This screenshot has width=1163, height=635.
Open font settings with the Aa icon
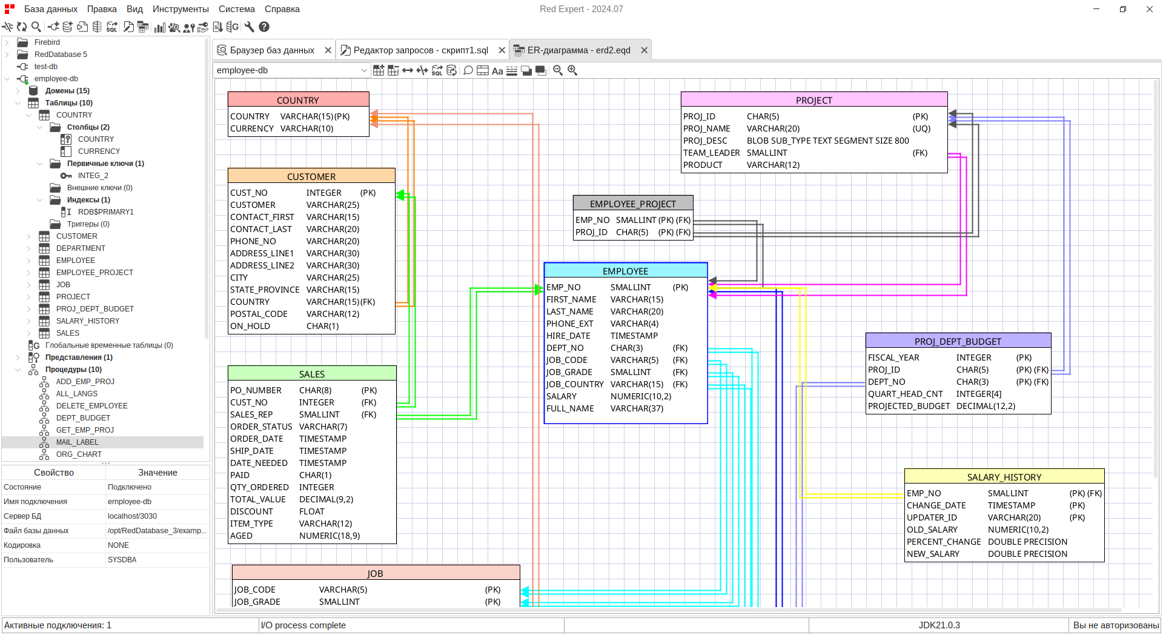coord(498,70)
